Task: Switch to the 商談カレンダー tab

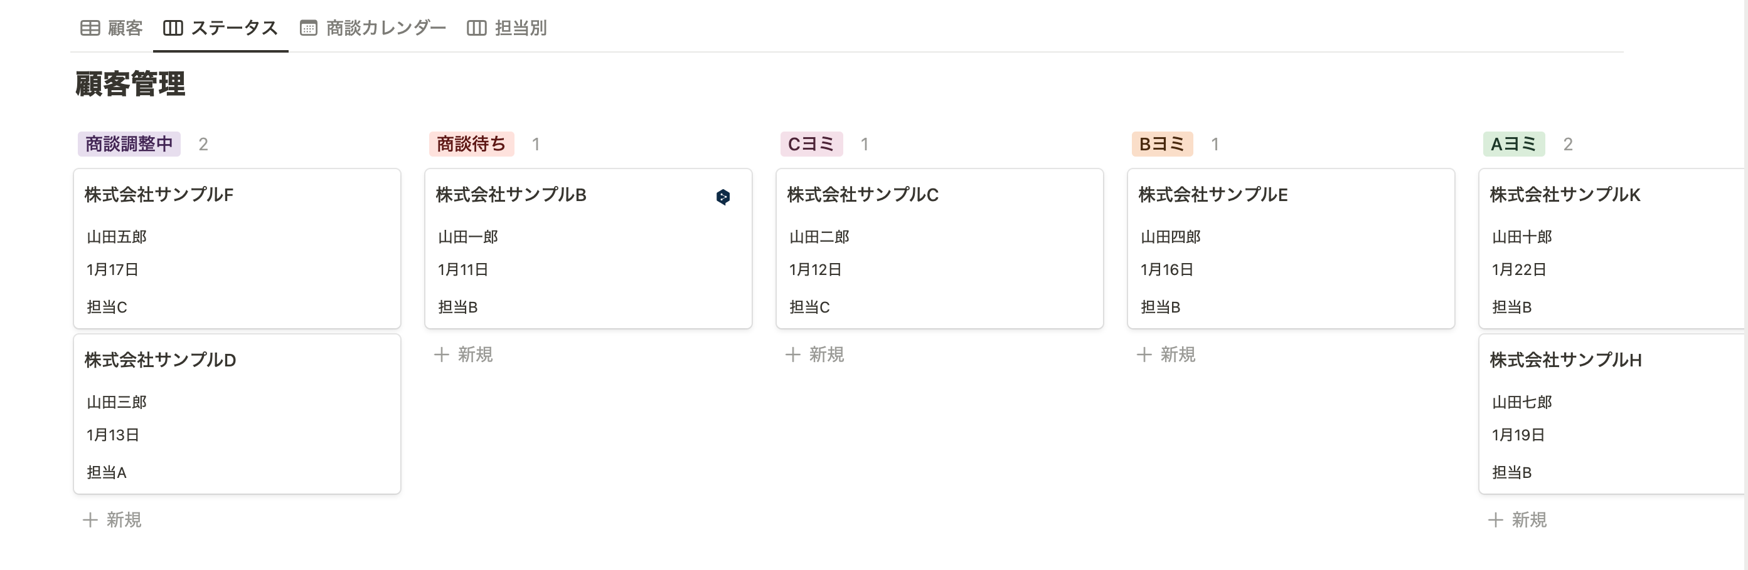Action: point(373,28)
